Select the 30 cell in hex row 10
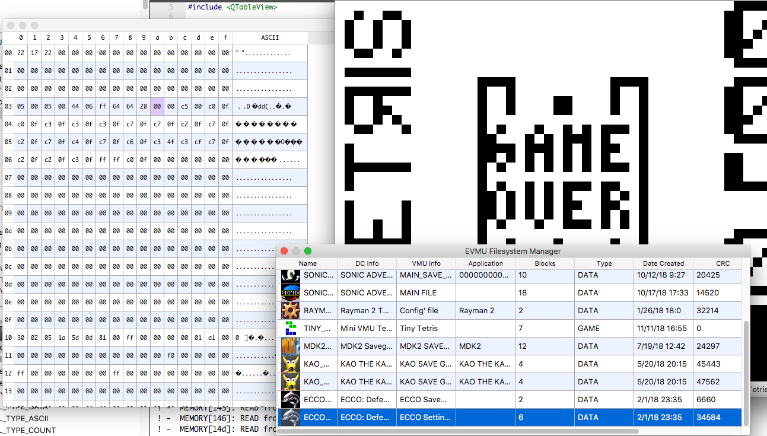 tap(21, 338)
